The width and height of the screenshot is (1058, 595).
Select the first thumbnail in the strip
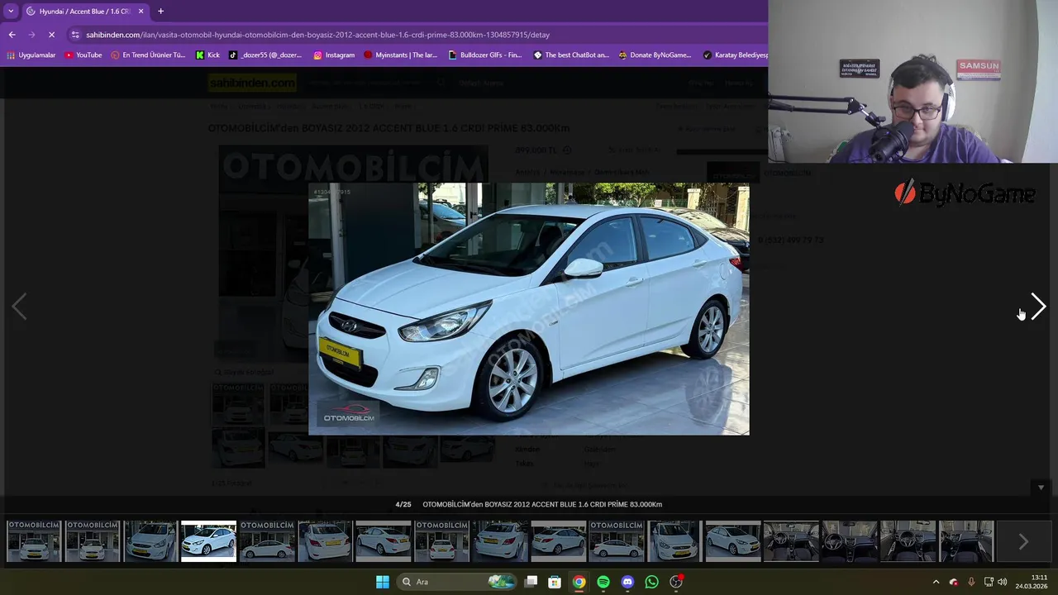point(34,541)
